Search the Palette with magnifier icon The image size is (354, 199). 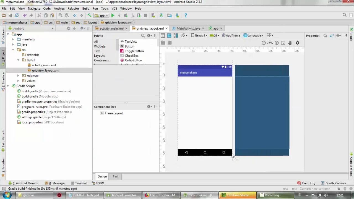(143, 36)
